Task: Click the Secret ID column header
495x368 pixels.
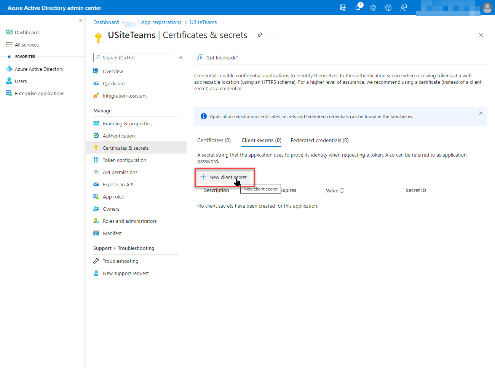Action: (416, 190)
